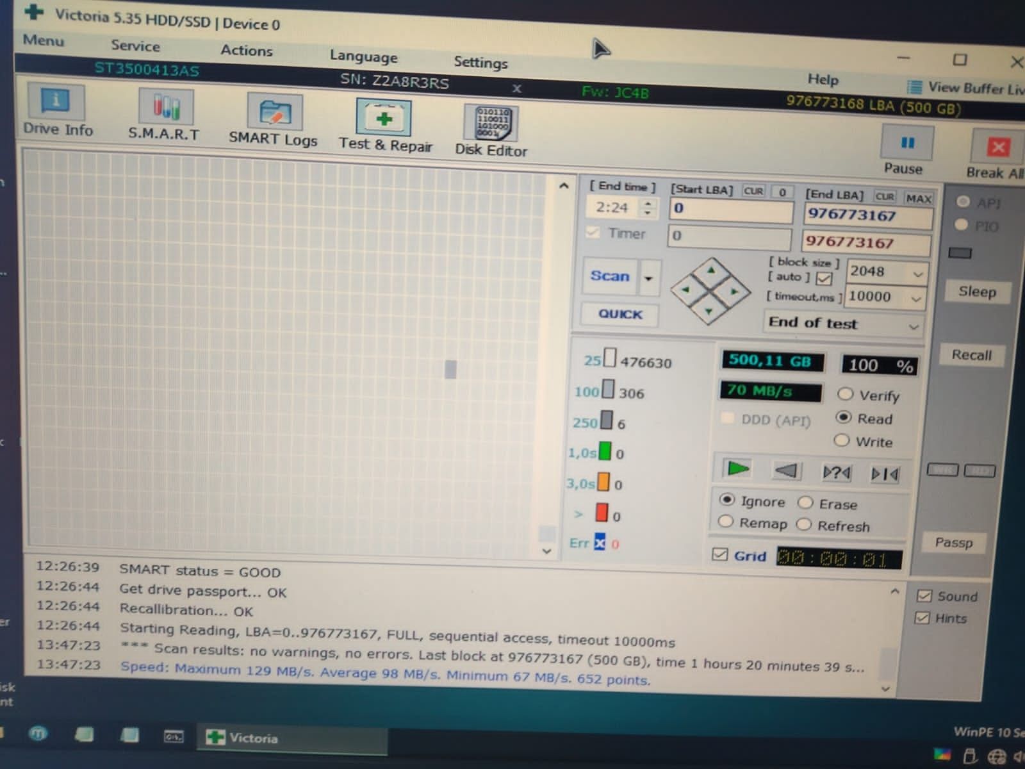Open the Language menu
Screen dimensions: 1025x769
point(363,56)
